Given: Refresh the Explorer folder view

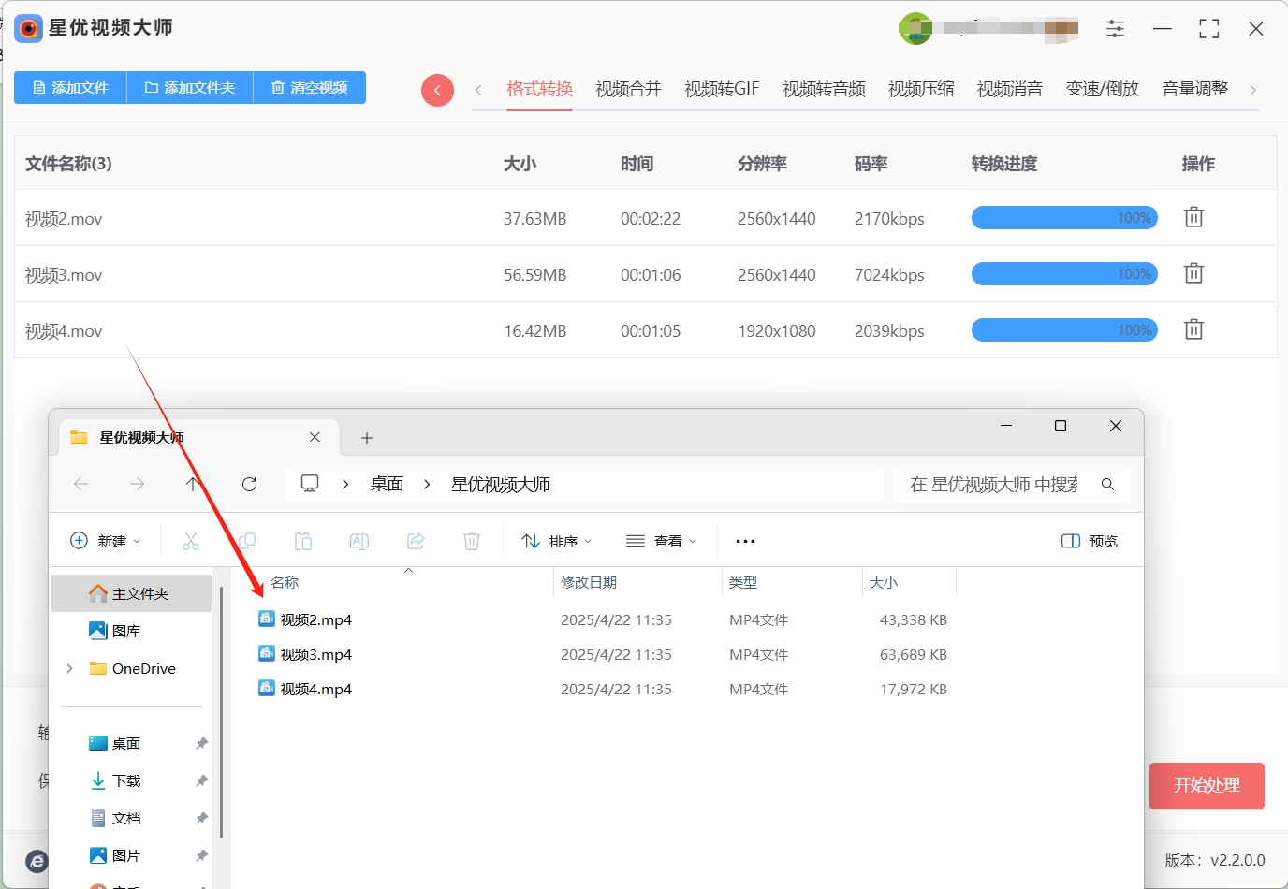Looking at the screenshot, I should point(249,484).
